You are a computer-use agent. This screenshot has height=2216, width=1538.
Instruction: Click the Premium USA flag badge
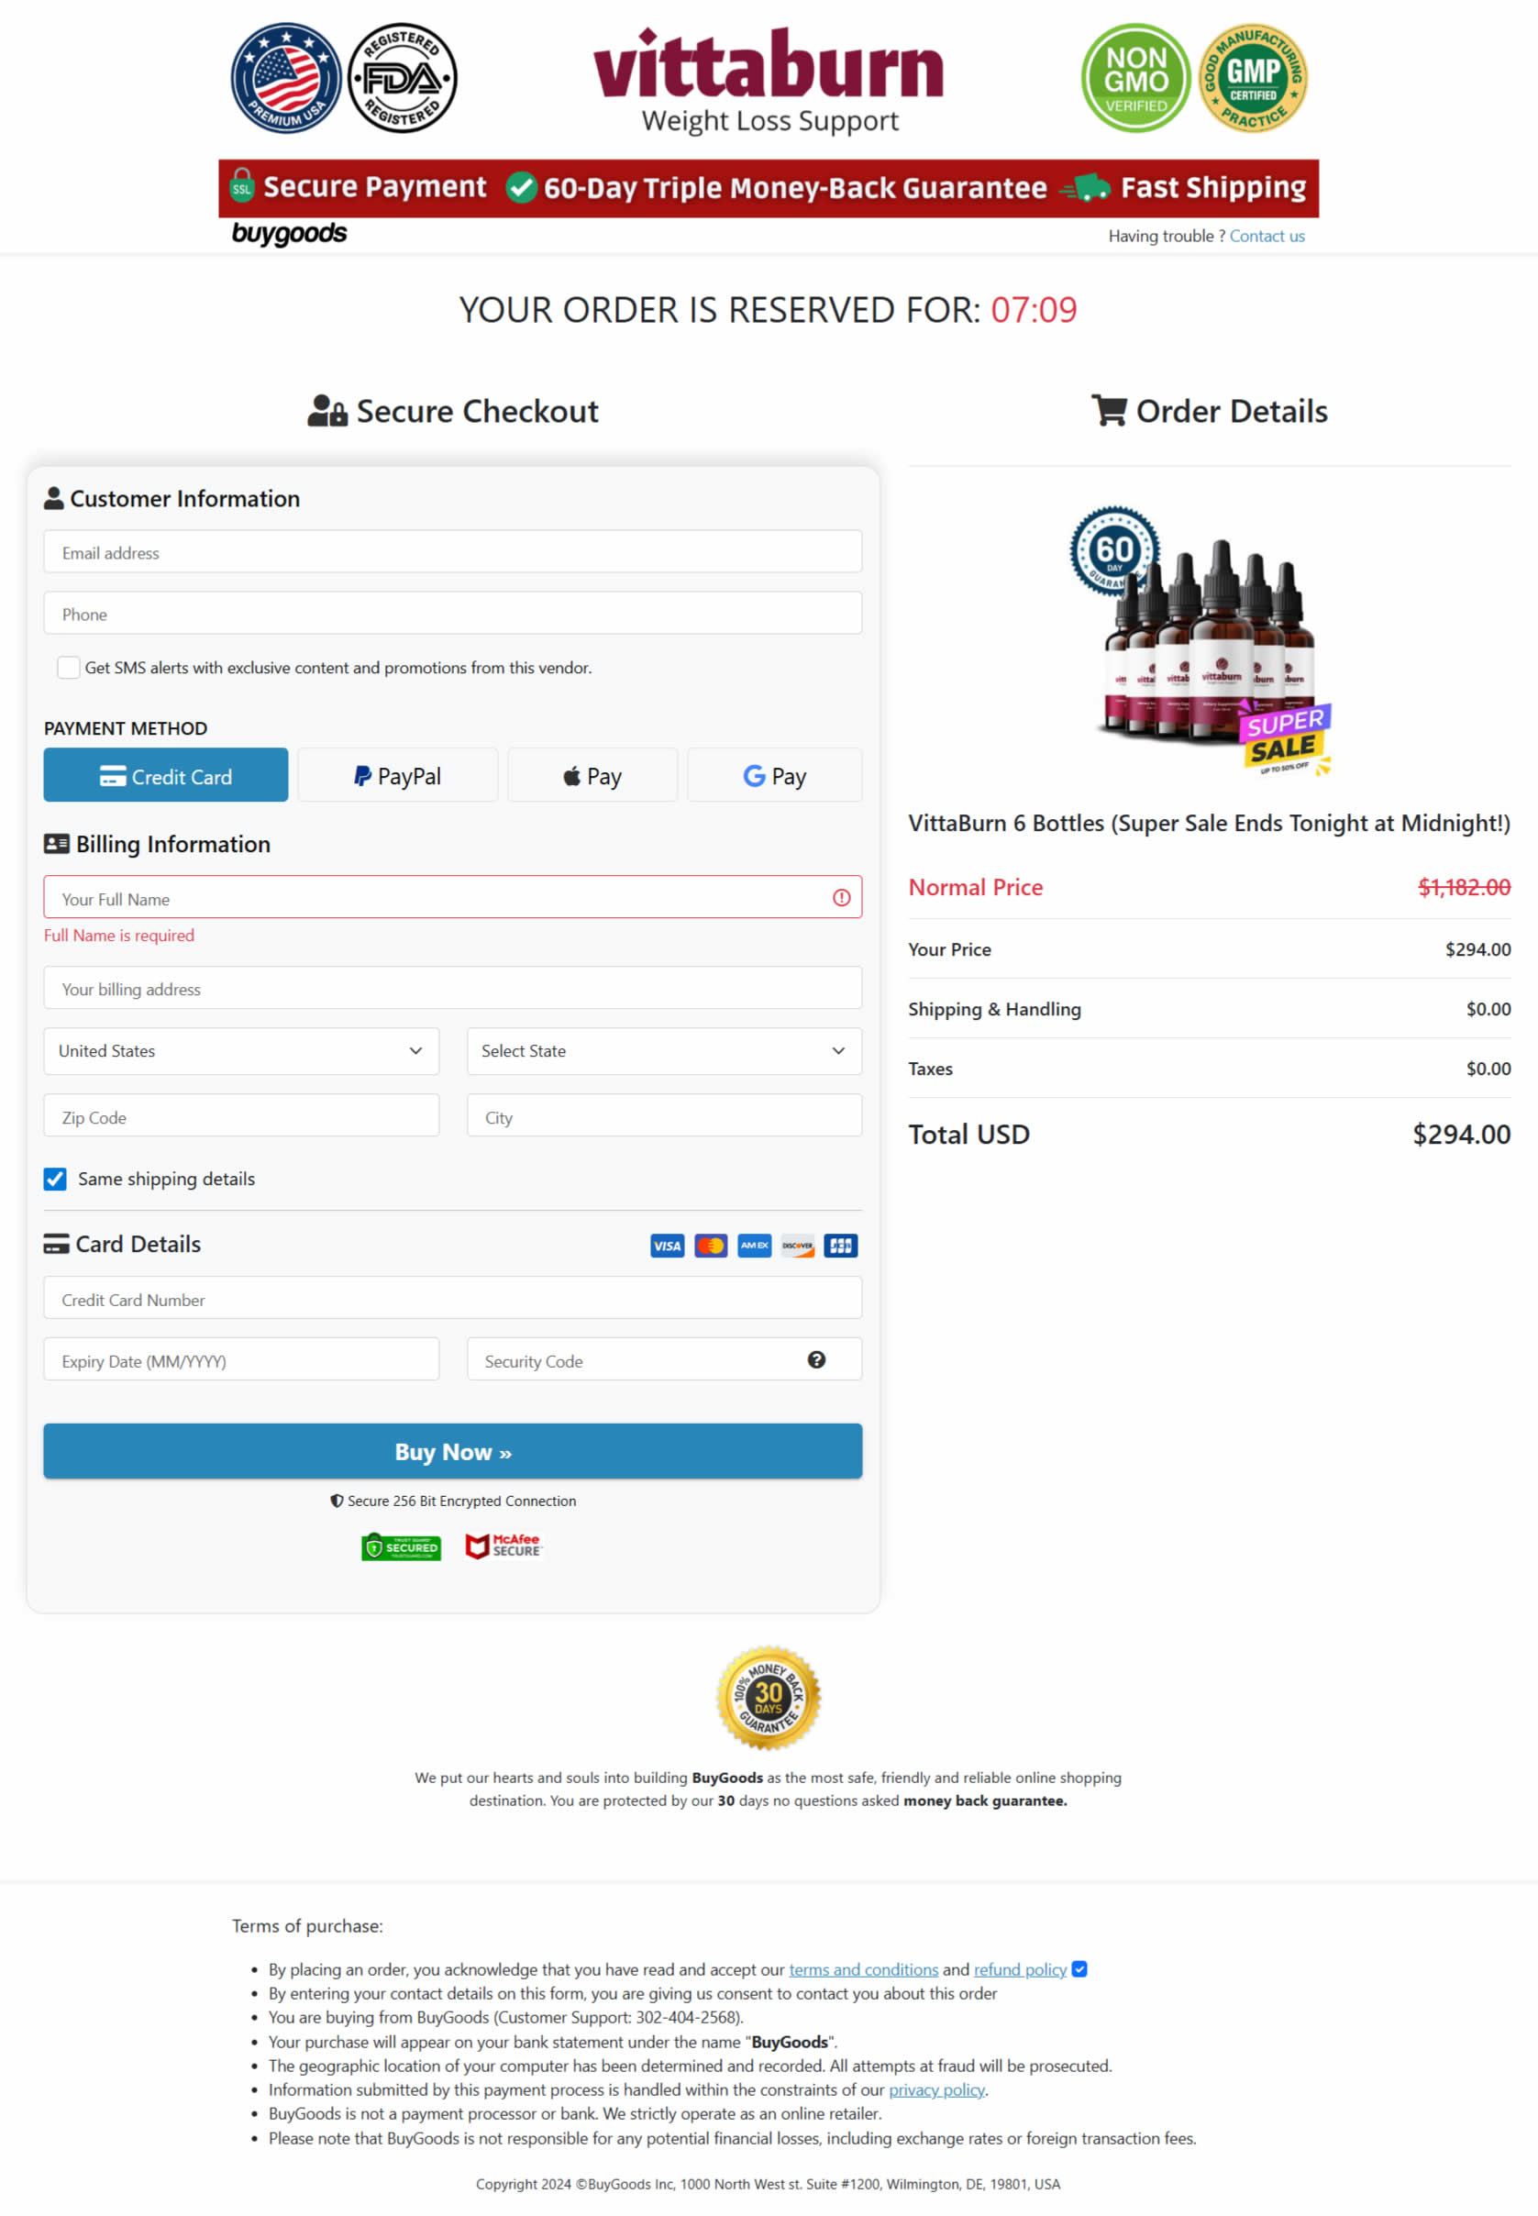click(286, 78)
